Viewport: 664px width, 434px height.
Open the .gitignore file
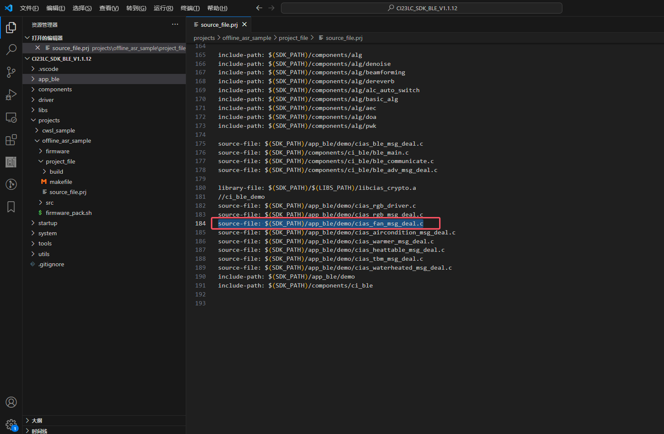(x=104, y=264)
